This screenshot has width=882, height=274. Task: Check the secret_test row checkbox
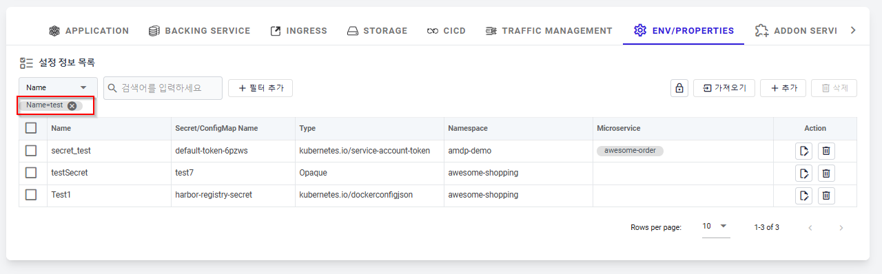31,150
